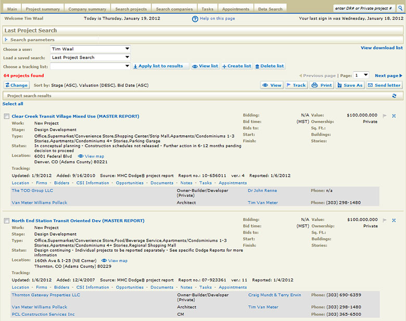Open View map for 160th Ave & I-25
Screen dimensions: 406x321
pos(114,261)
